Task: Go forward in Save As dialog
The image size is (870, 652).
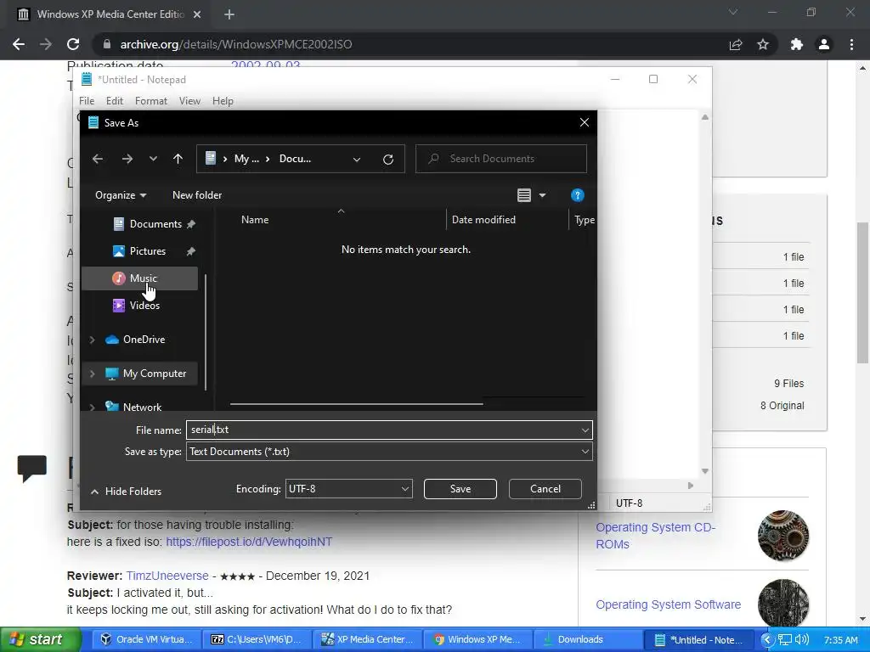Action: coord(127,159)
